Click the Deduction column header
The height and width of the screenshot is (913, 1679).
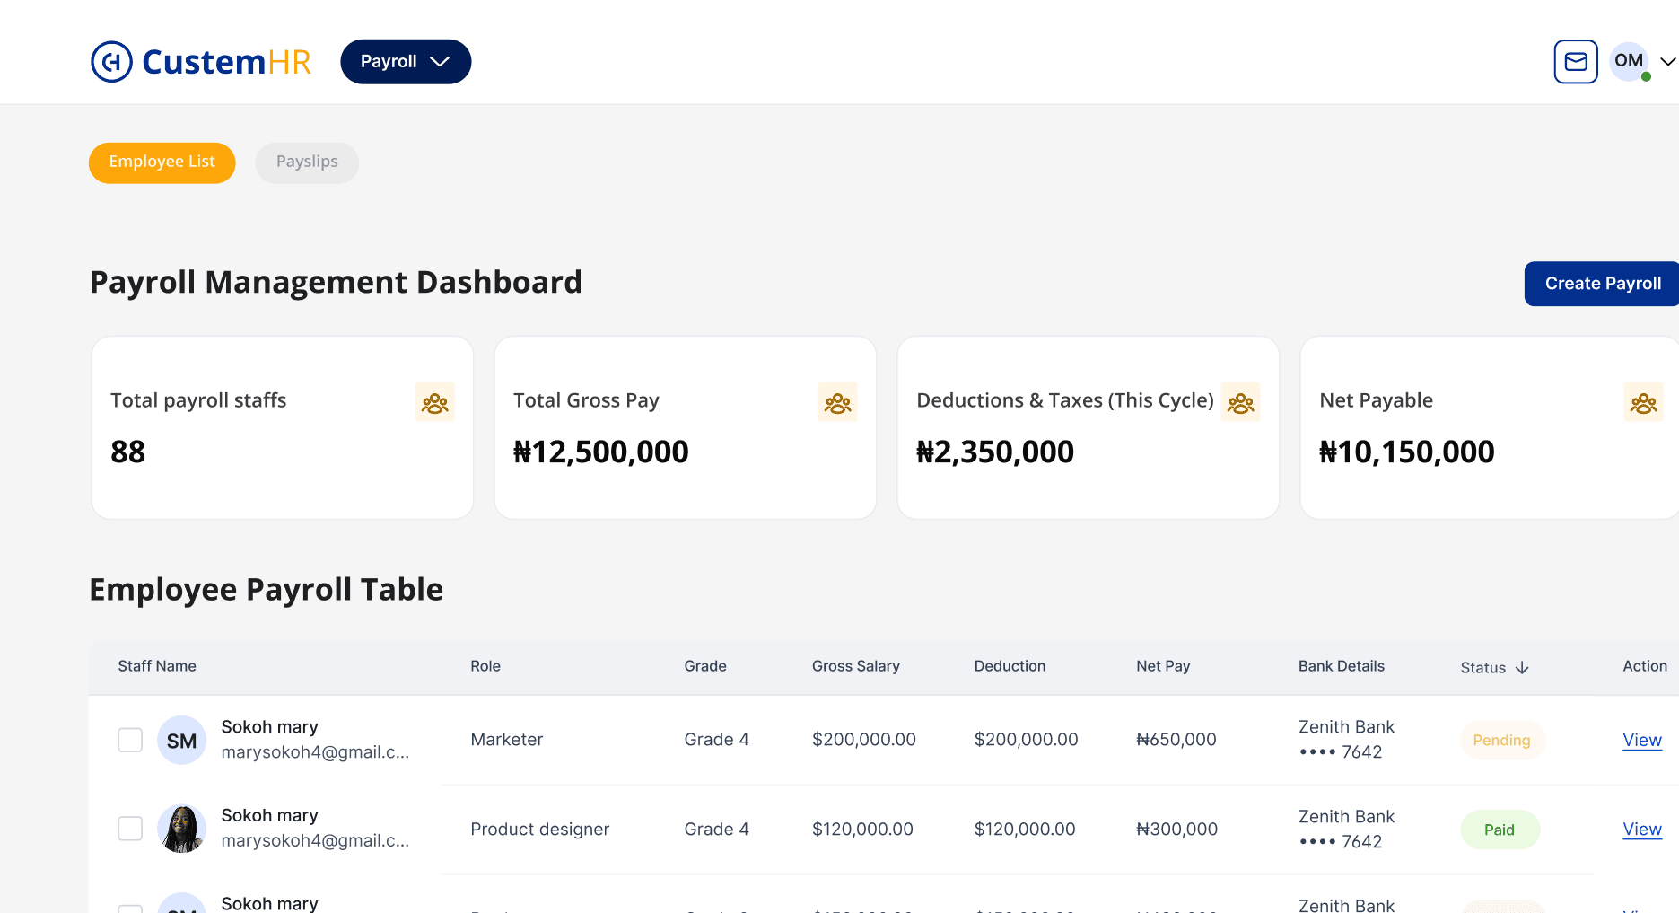point(1010,666)
